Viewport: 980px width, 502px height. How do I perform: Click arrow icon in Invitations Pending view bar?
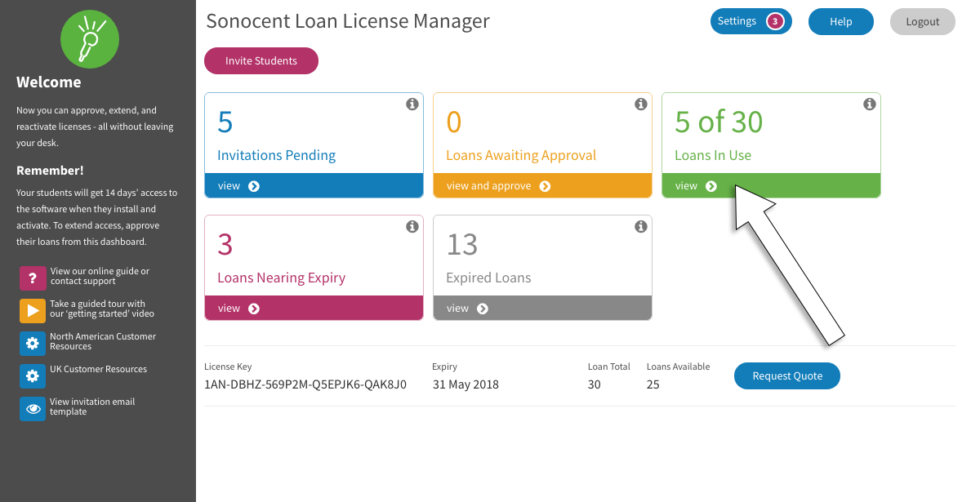pyautogui.click(x=254, y=186)
